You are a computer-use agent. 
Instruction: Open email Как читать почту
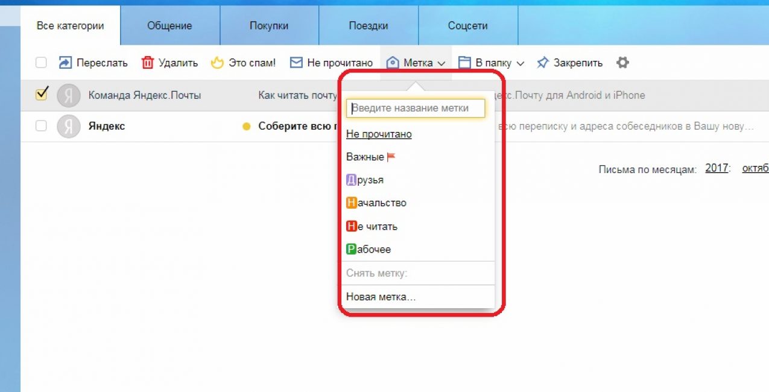click(297, 95)
